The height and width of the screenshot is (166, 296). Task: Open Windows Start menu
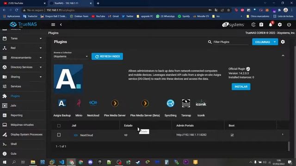4,162
